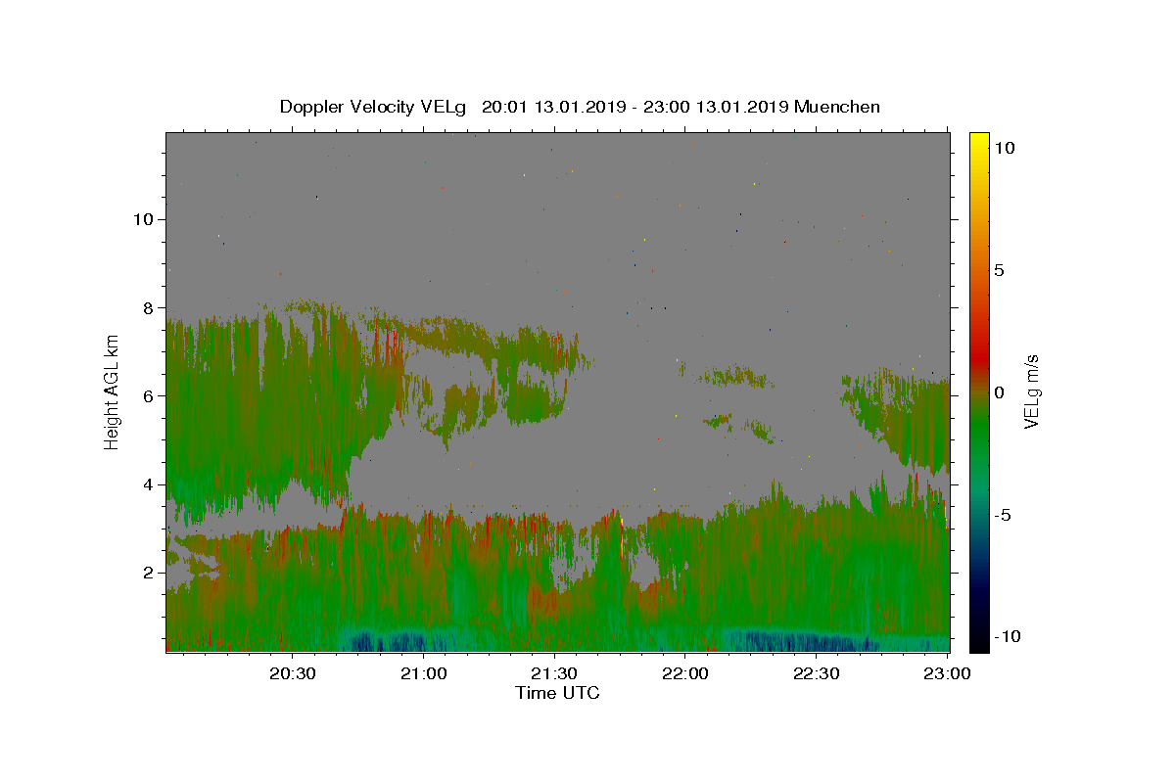The height and width of the screenshot is (783, 1175).
Task: Click the 'Muenchen' station name in title
Action: point(837,107)
